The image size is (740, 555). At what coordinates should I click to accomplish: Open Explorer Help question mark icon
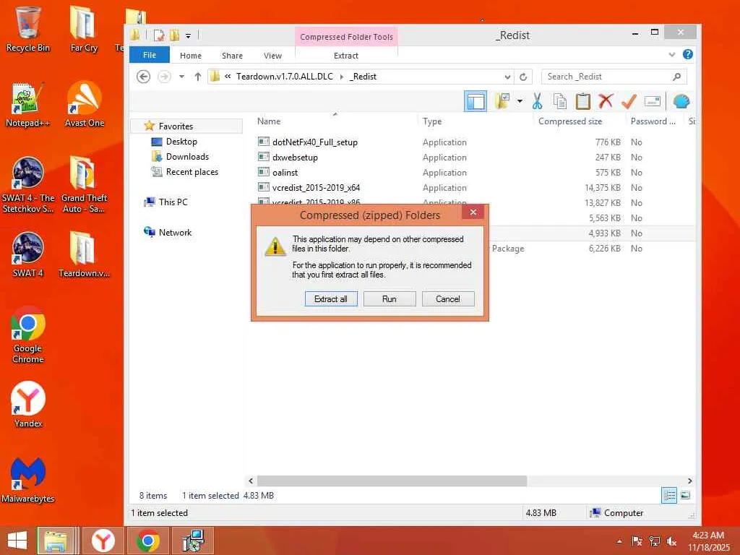click(x=688, y=54)
